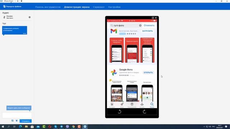Open Viber from taskbar
230x129 pixels.
67,126
